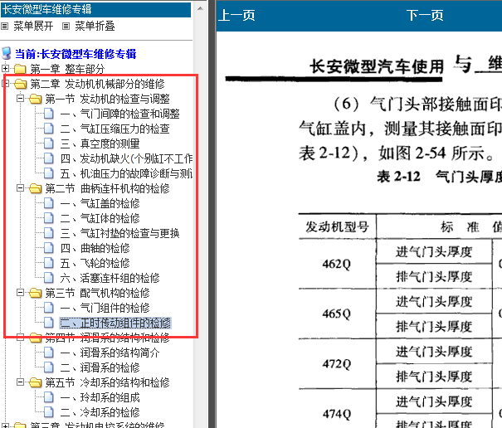This screenshot has height=428, width=502.
Task: Select 第二章 发动机机械部分的维修 chapter
Action: [97, 84]
